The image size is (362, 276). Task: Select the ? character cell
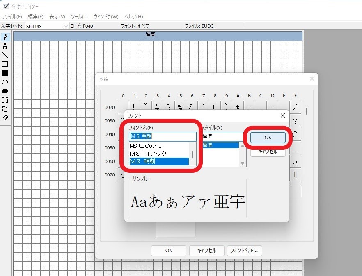[295, 121]
